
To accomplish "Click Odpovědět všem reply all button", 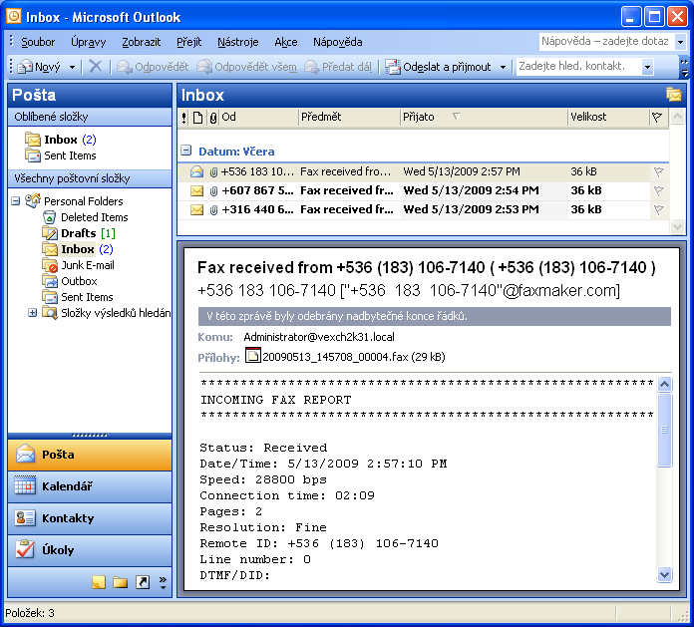I will click(247, 67).
